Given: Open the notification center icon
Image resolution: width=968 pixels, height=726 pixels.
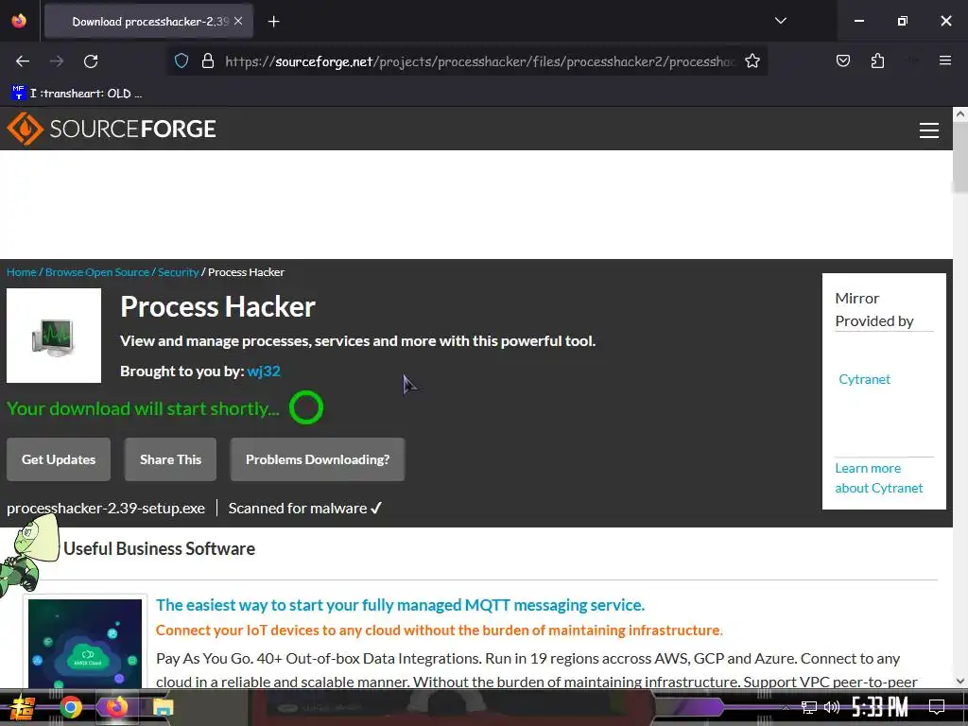Looking at the screenshot, I should tap(937, 707).
